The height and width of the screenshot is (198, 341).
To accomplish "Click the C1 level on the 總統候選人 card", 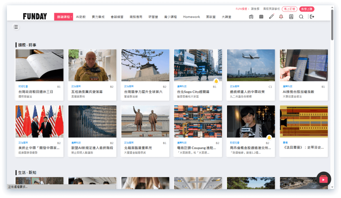I will pyautogui.click(x=270, y=87).
